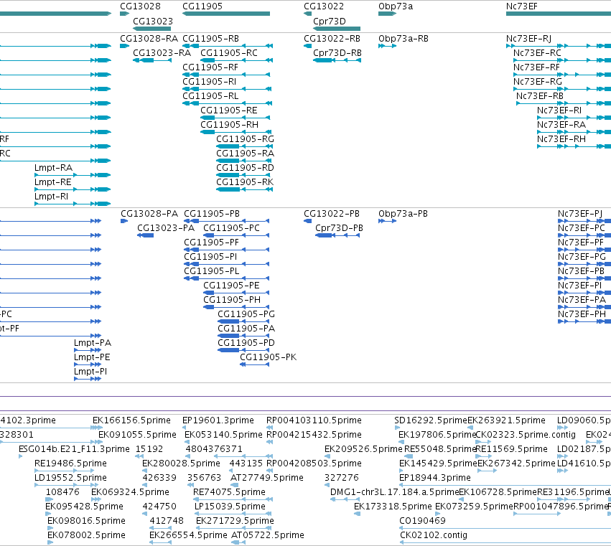Select transcript CG11905-RF

(210, 67)
